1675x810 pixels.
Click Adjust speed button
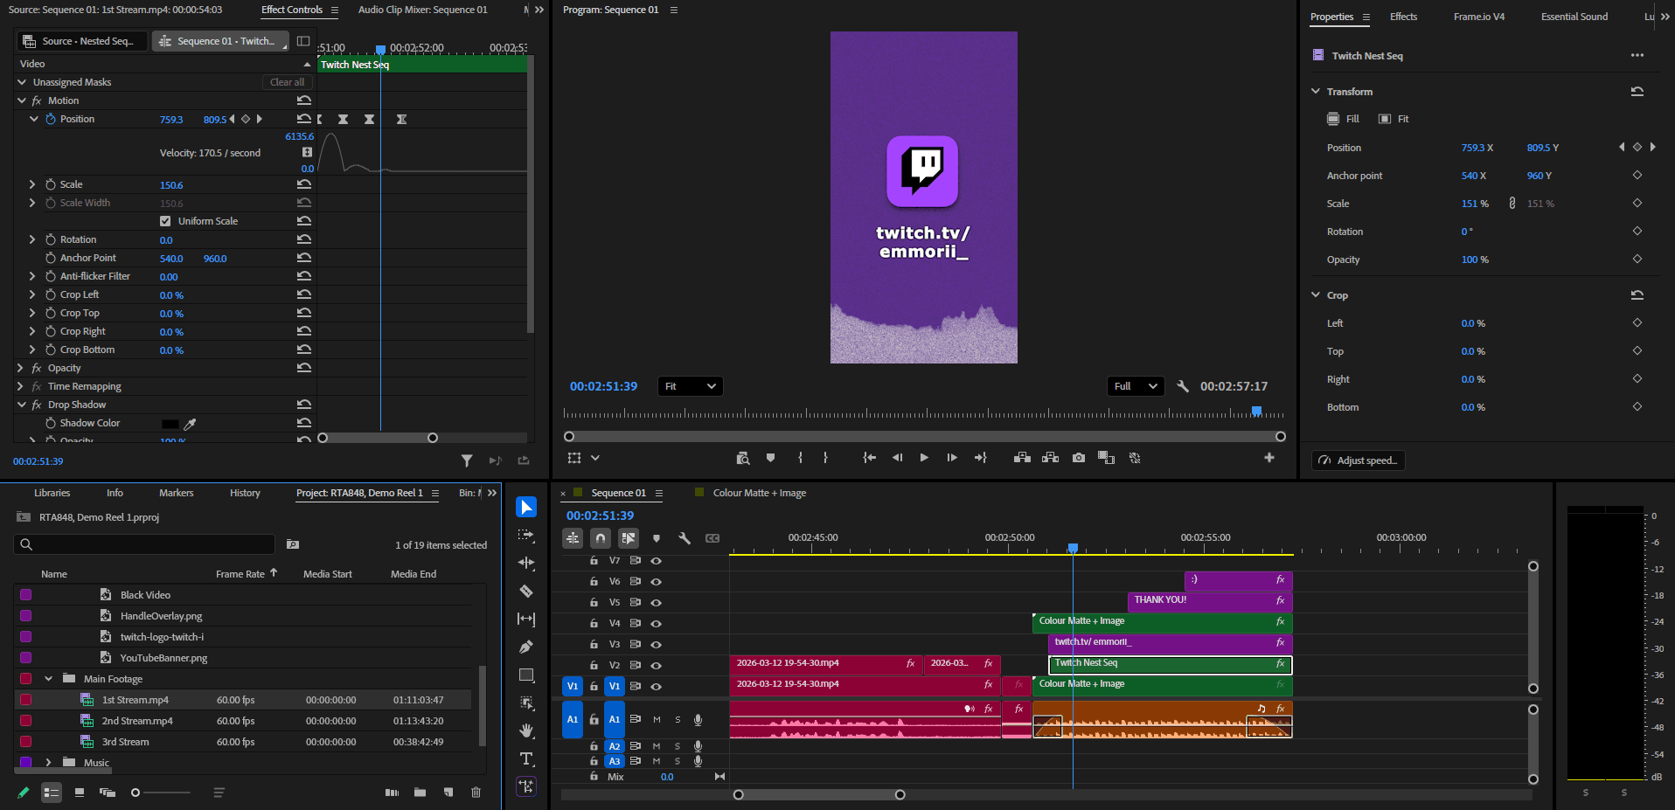pyautogui.click(x=1359, y=460)
